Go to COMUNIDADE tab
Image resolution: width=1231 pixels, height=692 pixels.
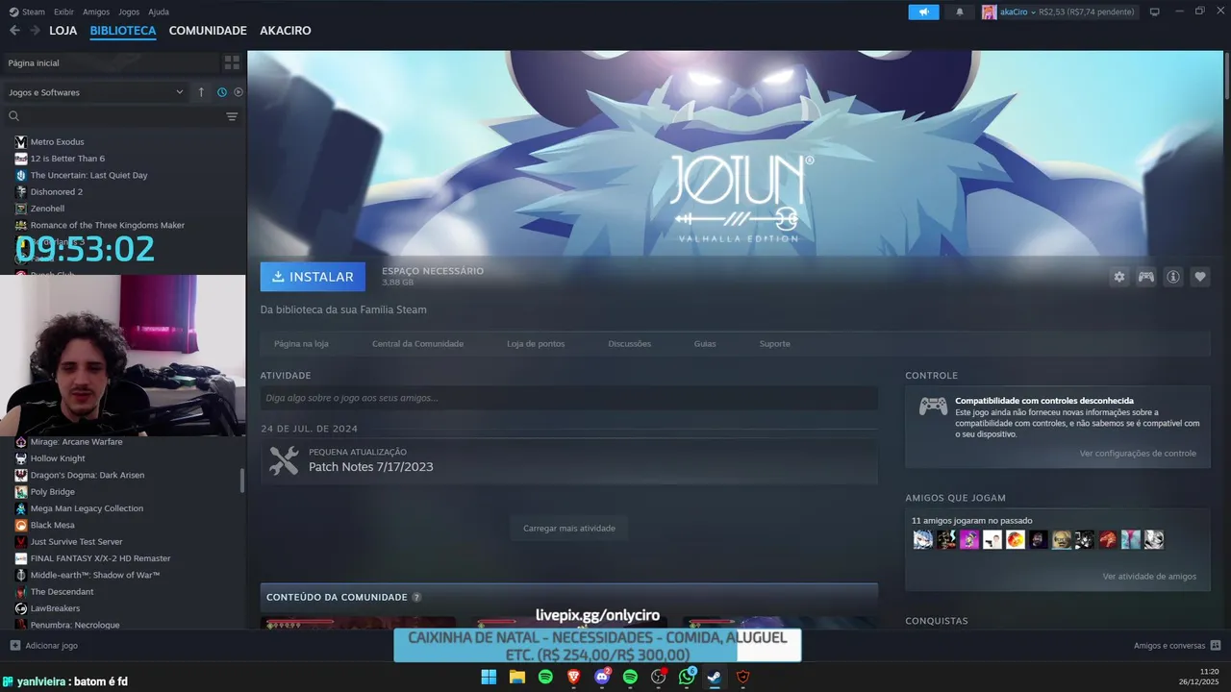point(208,31)
